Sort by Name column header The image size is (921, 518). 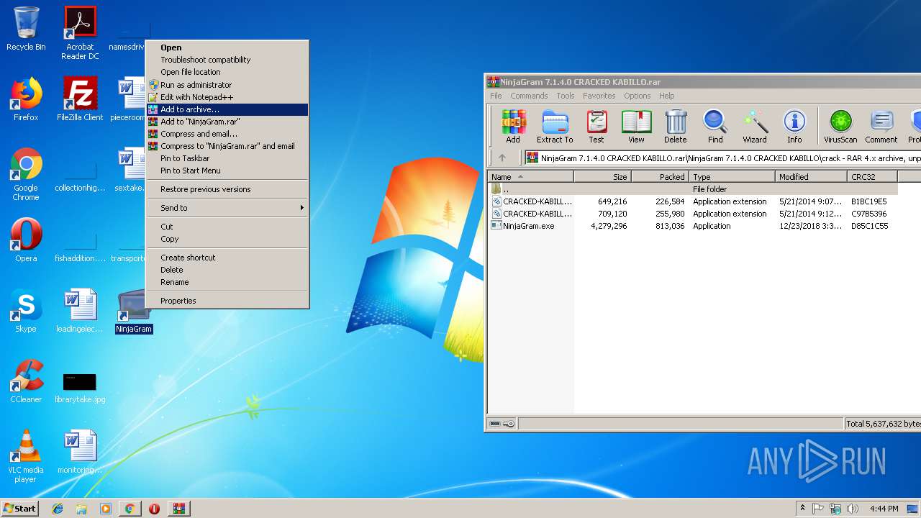(x=531, y=176)
